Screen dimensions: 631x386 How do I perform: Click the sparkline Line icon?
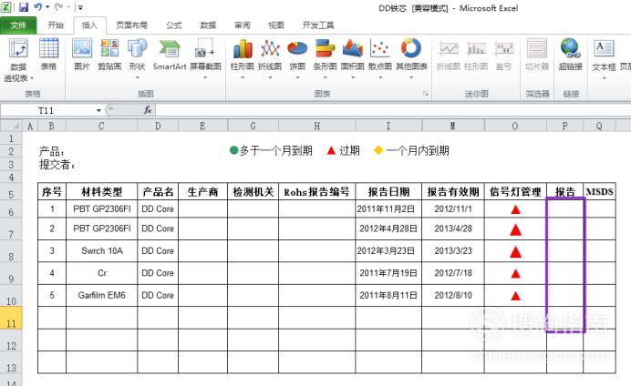coord(449,49)
